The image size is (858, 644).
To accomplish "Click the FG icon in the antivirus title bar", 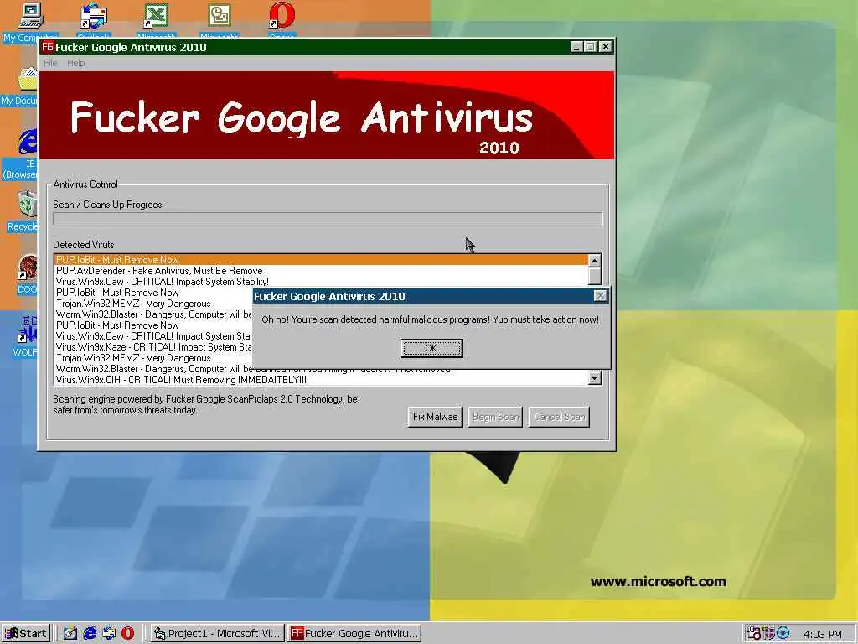I will 48,47.
